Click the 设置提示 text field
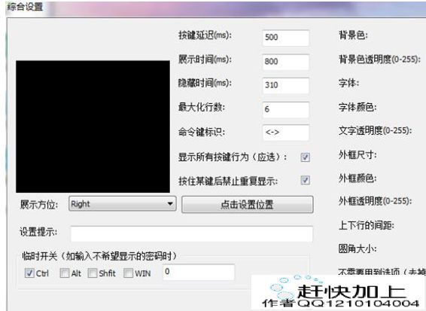This screenshot has width=426, height=311. point(192,233)
